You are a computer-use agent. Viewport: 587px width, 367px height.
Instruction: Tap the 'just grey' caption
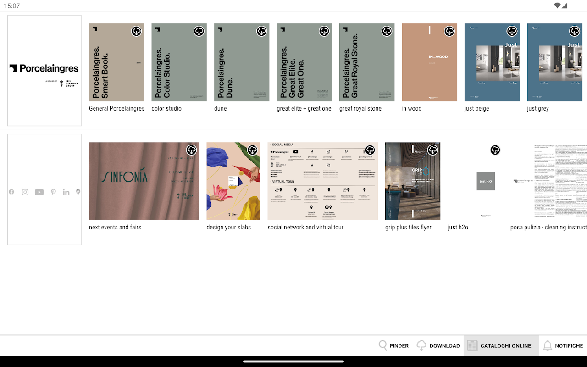click(x=538, y=109)
